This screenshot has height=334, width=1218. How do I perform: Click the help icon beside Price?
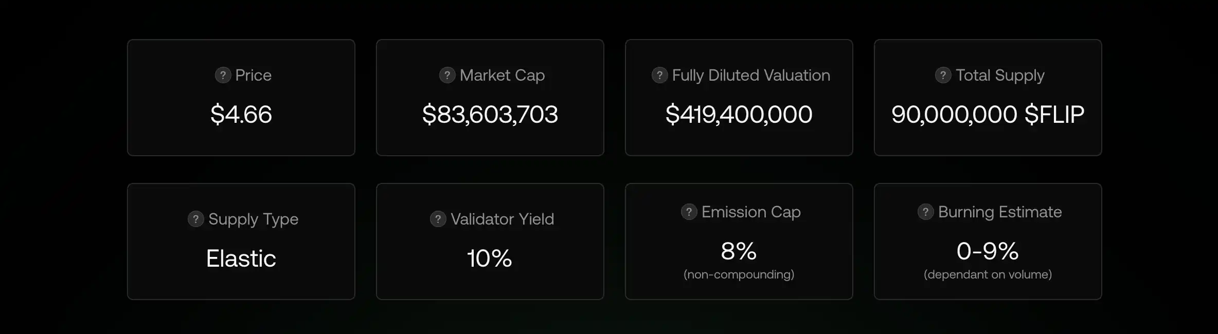(x=223, y=76)
